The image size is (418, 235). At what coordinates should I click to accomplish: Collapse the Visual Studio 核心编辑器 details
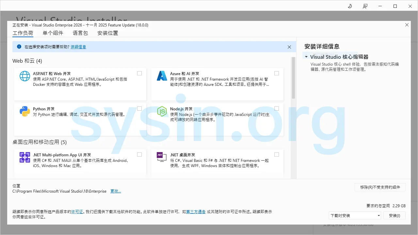pos(306,56)
